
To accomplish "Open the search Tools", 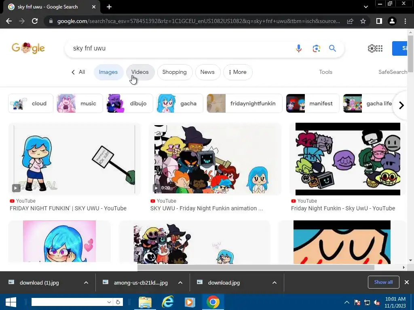I will click(325, 72).
